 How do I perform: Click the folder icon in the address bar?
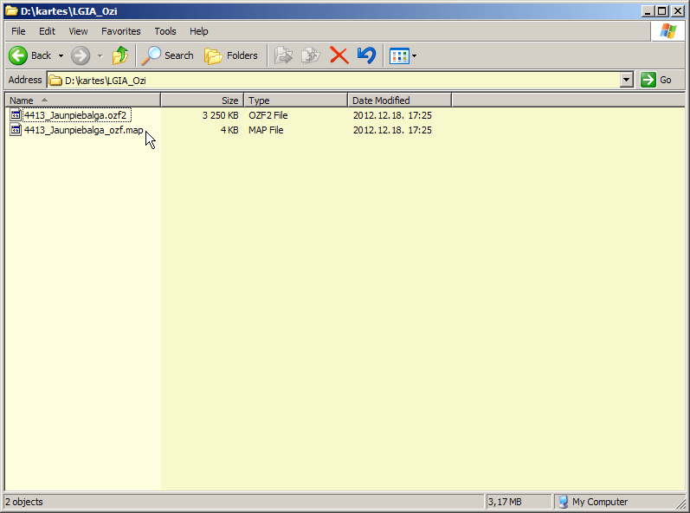click(x=55, y=80)
